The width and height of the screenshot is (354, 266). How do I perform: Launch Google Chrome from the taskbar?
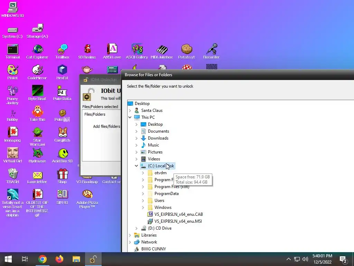click(x=42, y=259)
